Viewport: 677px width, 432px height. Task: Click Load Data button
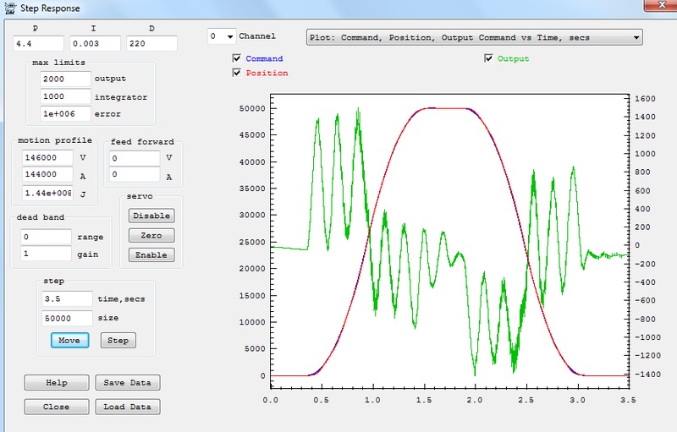(x=127, y=407)
